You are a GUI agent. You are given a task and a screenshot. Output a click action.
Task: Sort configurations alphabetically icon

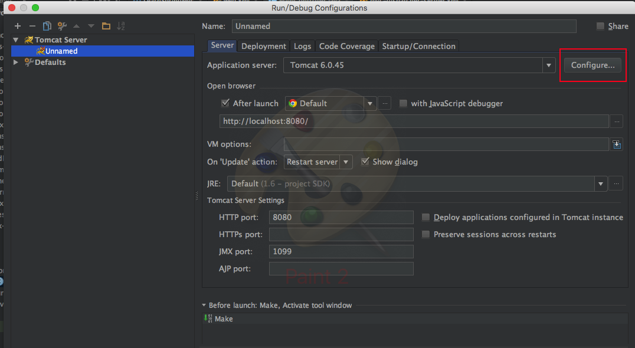120,26
